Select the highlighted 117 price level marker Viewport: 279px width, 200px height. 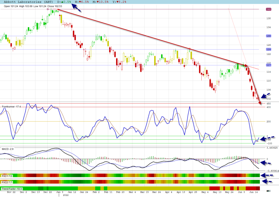click(x=268, y=65)
